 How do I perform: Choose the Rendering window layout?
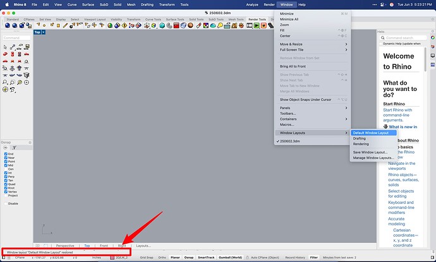click(x=373, y=144)
